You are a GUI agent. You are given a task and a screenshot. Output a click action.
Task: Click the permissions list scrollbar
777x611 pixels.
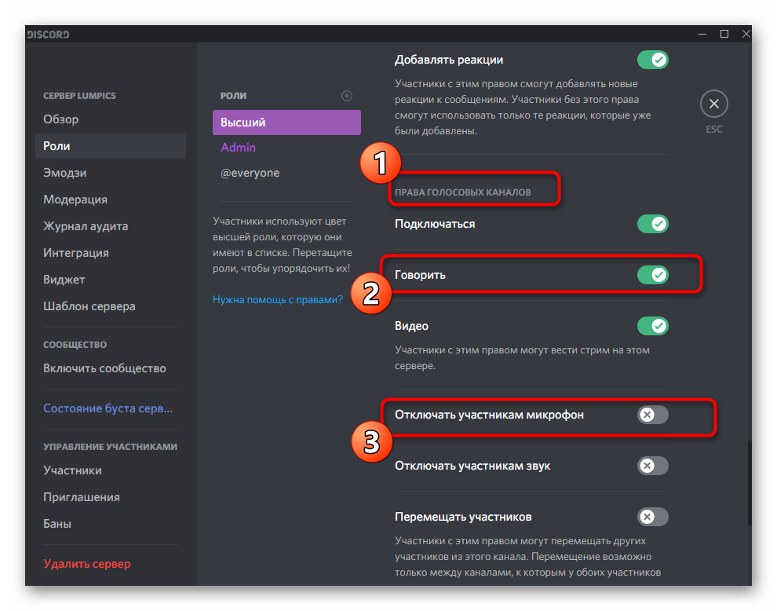coord(750,483)
